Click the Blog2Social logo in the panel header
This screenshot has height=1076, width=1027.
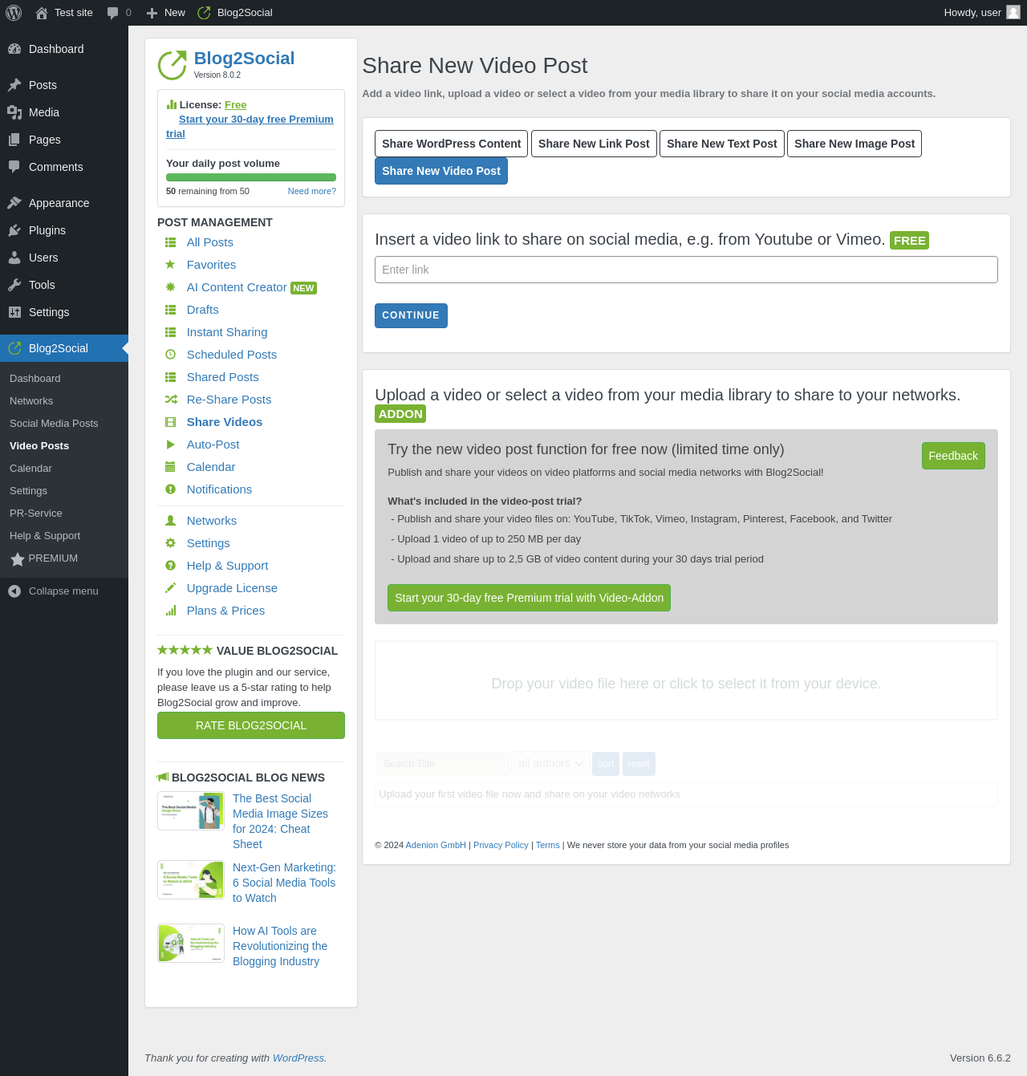[x=172, y=65]
